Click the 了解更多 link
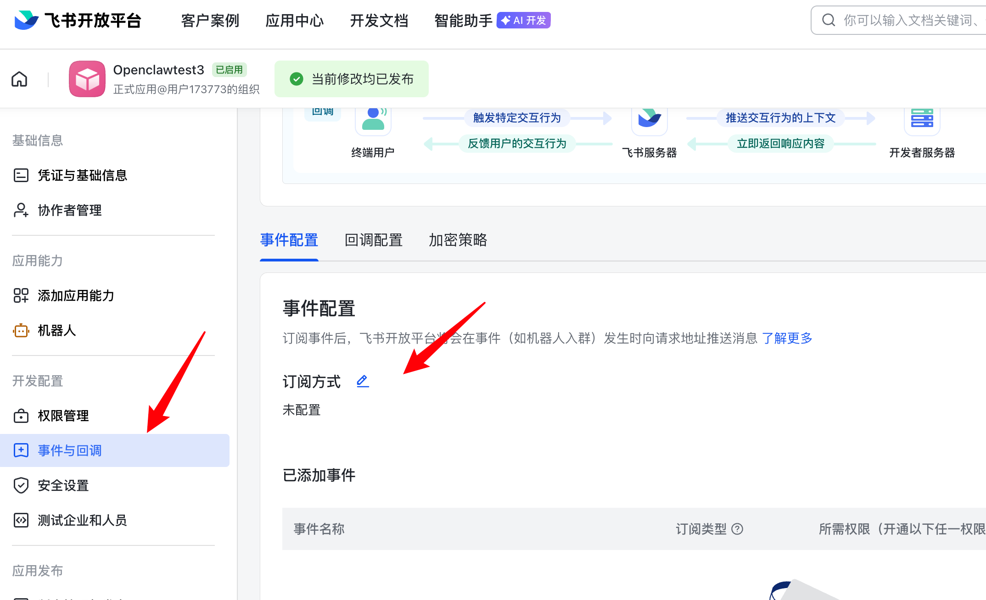Image resolution: width=986 pixels, height=600 pixels. coord(787,338)
